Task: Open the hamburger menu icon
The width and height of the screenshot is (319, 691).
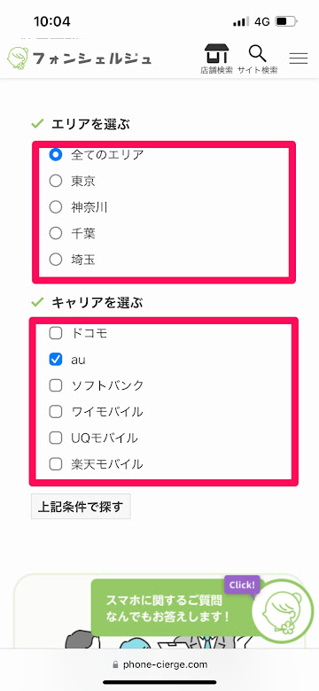Action: 299,58
